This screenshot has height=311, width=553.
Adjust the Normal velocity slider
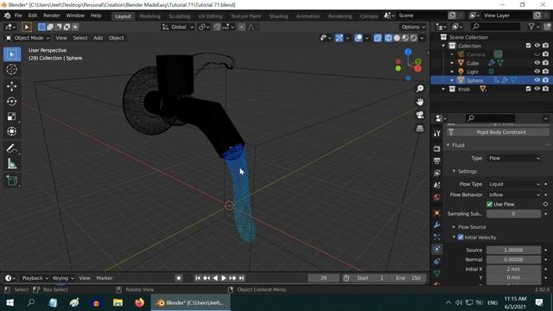[x=513, y=259]
